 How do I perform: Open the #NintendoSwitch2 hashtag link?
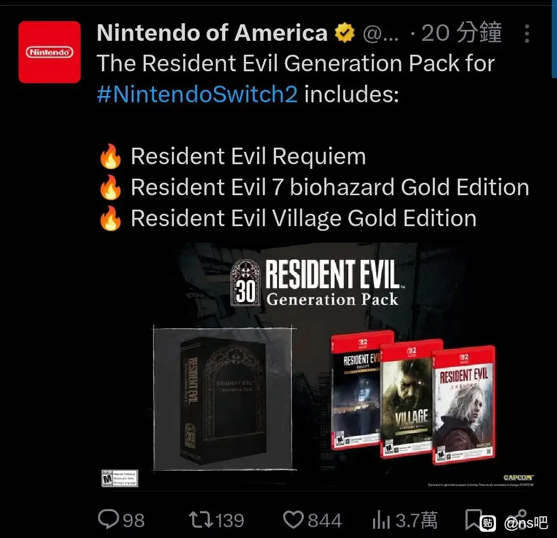(x=197, y=94)
